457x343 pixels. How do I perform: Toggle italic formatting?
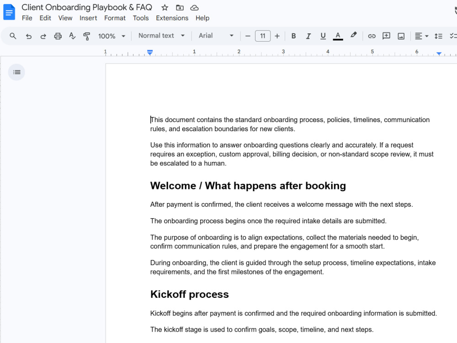(x=308, y=36)
